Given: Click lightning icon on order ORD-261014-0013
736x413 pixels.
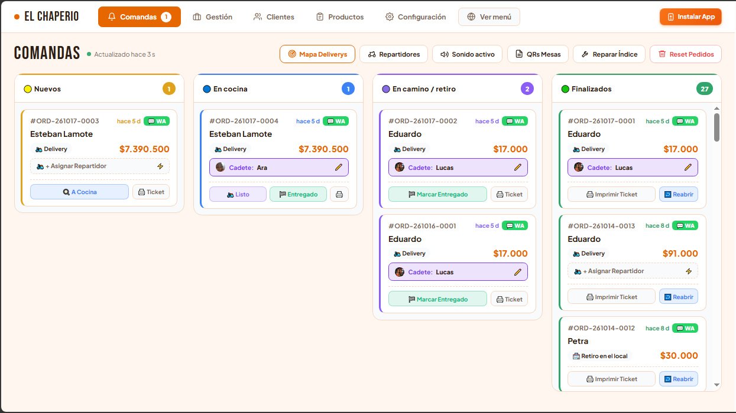Looking at the screenshot, I should (688, 271).
